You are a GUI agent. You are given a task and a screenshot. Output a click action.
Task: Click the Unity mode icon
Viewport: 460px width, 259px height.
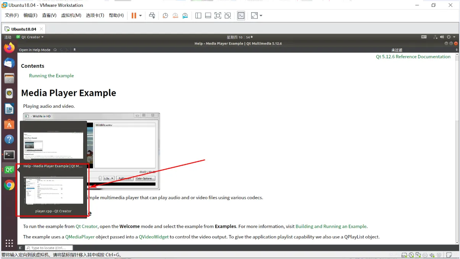pos(228,16)
